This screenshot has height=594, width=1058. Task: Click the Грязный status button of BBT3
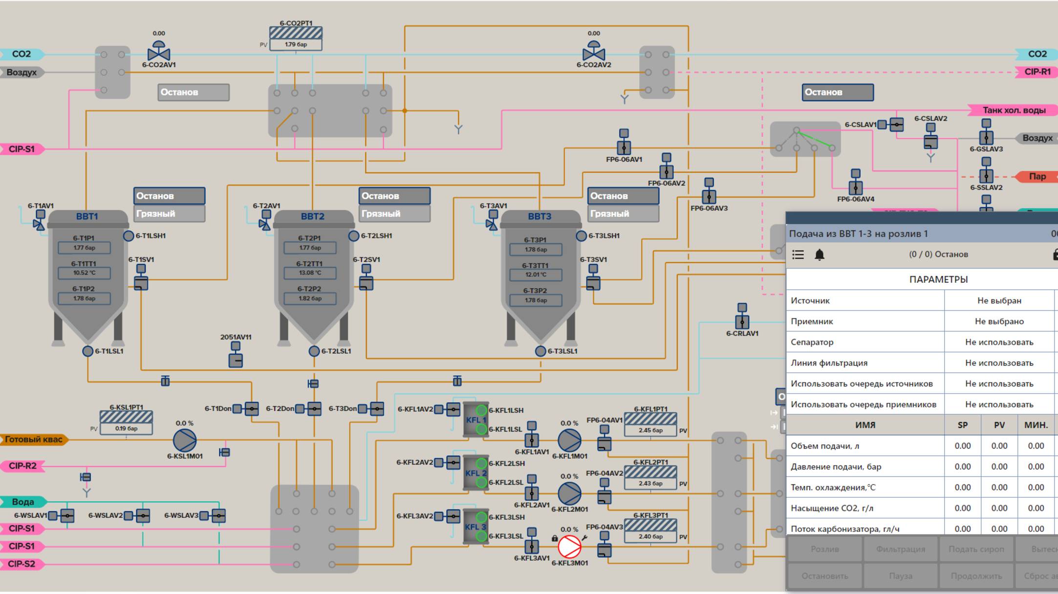[623, 213]
